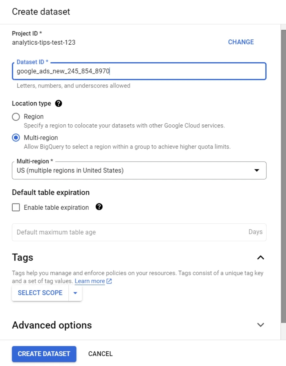Image resolution: width=286 pixels, height=366 pixels.
Task: Click help icon beside Enable table expiration
Action: point(99,207)
